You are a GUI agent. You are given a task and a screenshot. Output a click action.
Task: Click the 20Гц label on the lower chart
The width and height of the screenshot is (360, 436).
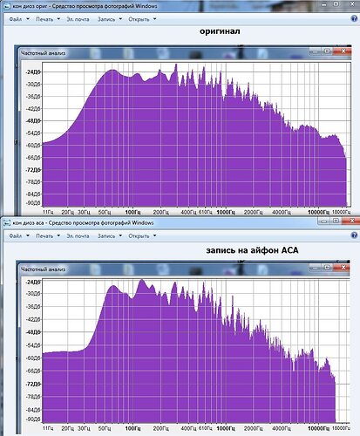pos(67,428)
